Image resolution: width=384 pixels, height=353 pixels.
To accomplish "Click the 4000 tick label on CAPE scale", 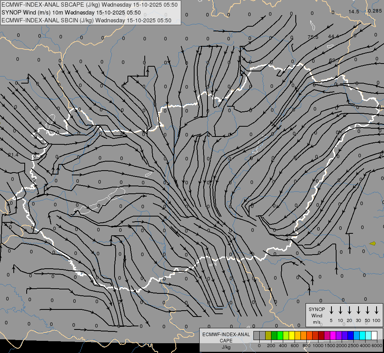I will (365, 346).
